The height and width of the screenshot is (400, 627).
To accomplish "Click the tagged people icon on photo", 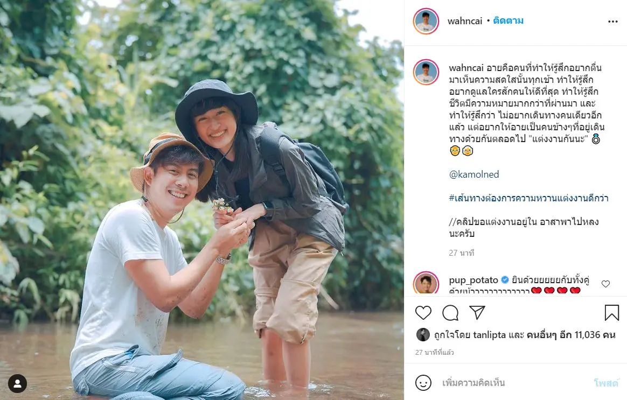I will pos(17,383).
